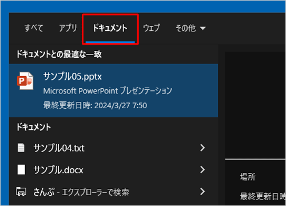This screenshot has width=286, height=206.
Task: Click the Microsoft PowerPoint プレゼンテーション description
Action: 108,91
